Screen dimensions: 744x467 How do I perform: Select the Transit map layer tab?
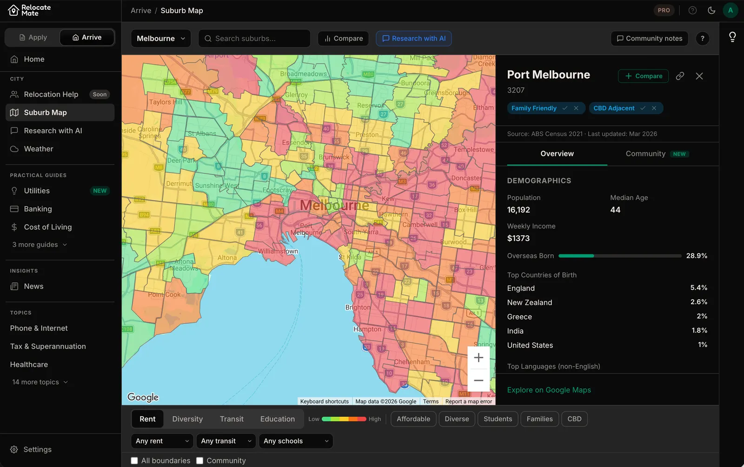point(232,419)
